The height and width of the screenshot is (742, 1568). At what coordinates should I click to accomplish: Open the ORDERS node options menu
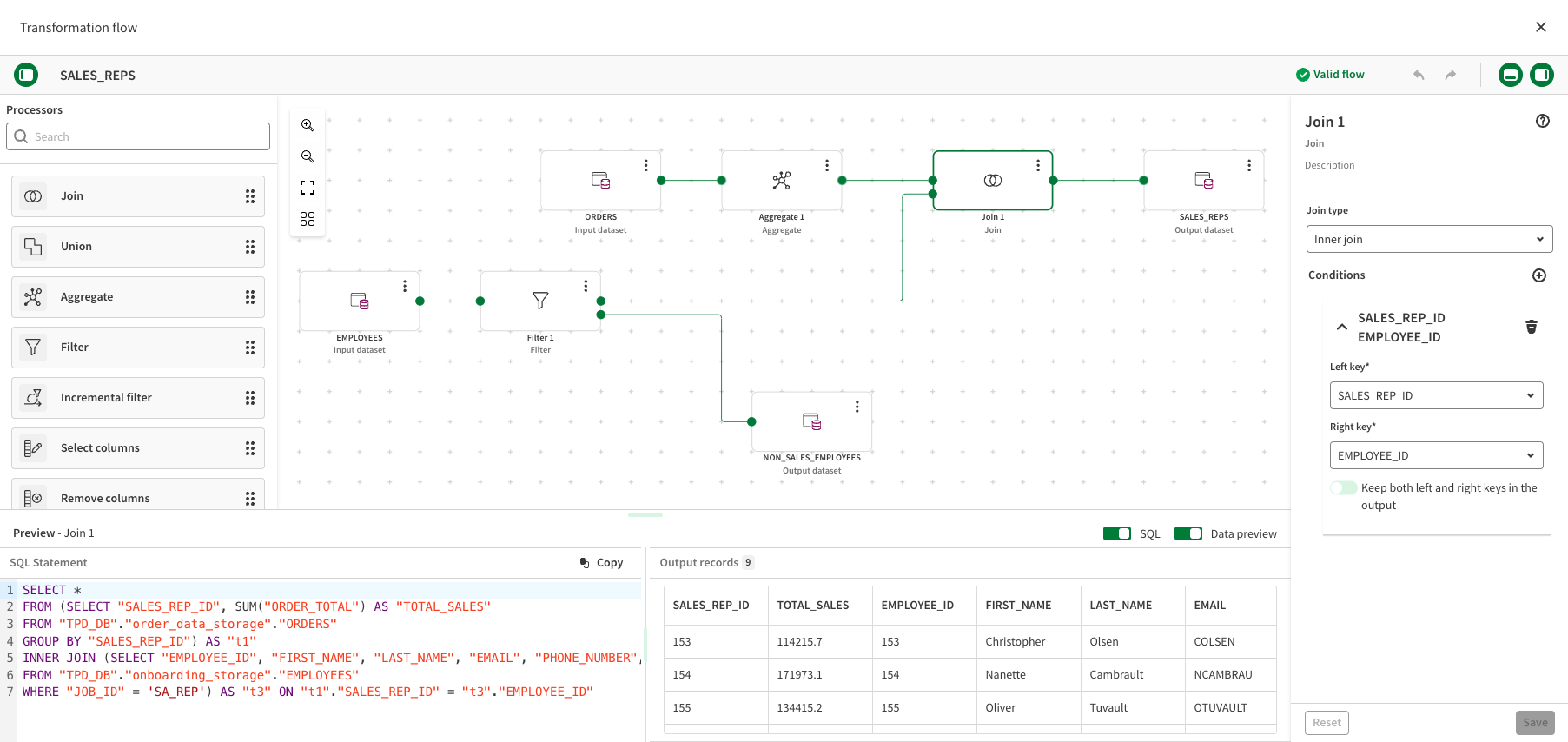[645, 165]
